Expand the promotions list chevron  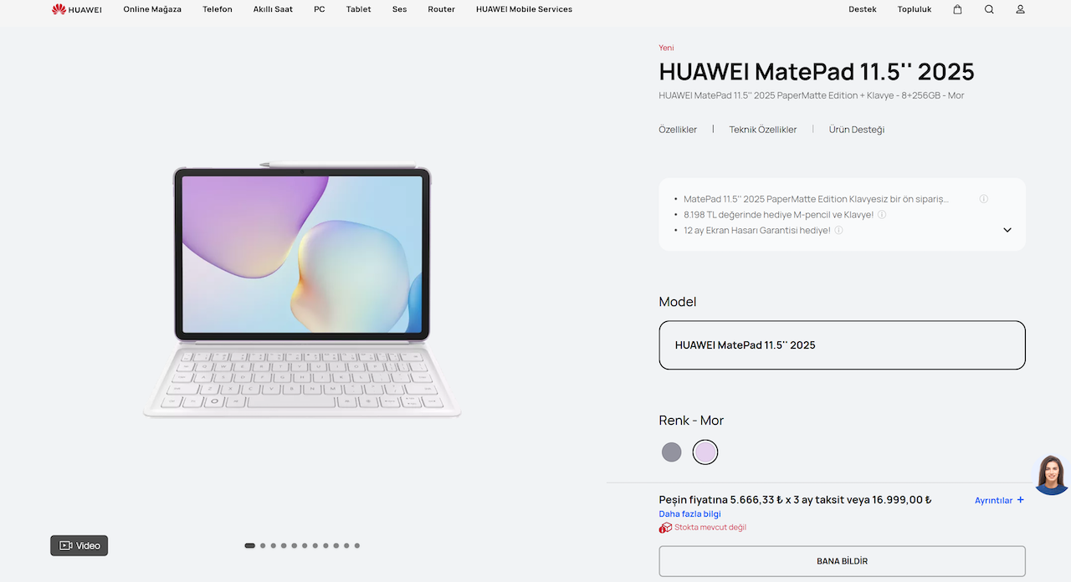tap(1007, 230)
